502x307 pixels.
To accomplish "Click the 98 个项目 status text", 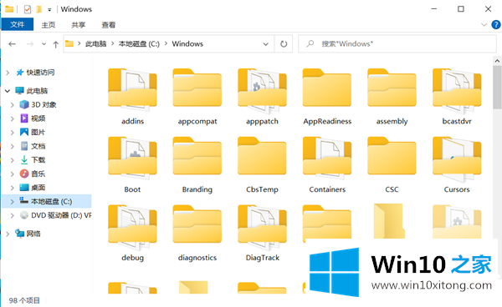I will click(24, 300).
